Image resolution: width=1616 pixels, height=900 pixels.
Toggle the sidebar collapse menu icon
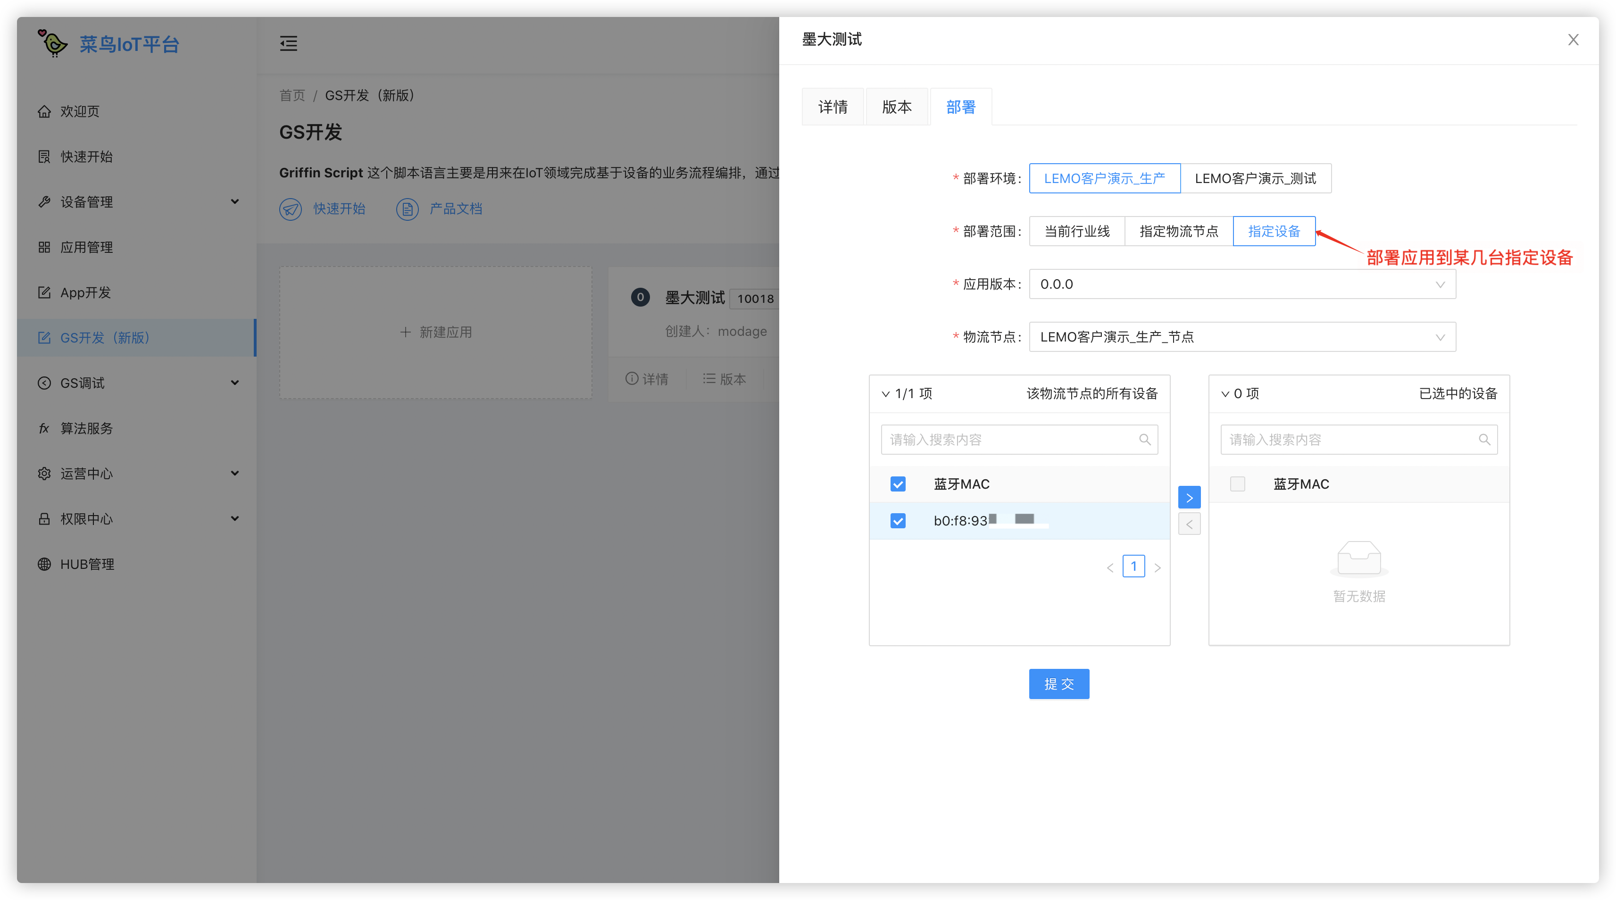tap(288, 43)
